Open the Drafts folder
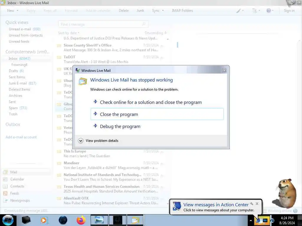 click(16, 71)
